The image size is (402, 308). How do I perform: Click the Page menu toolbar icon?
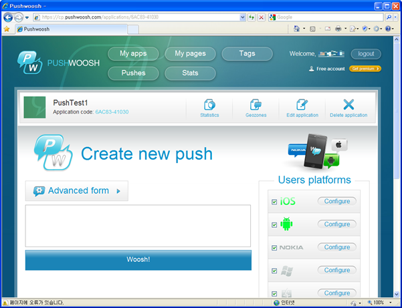(353, 29)
